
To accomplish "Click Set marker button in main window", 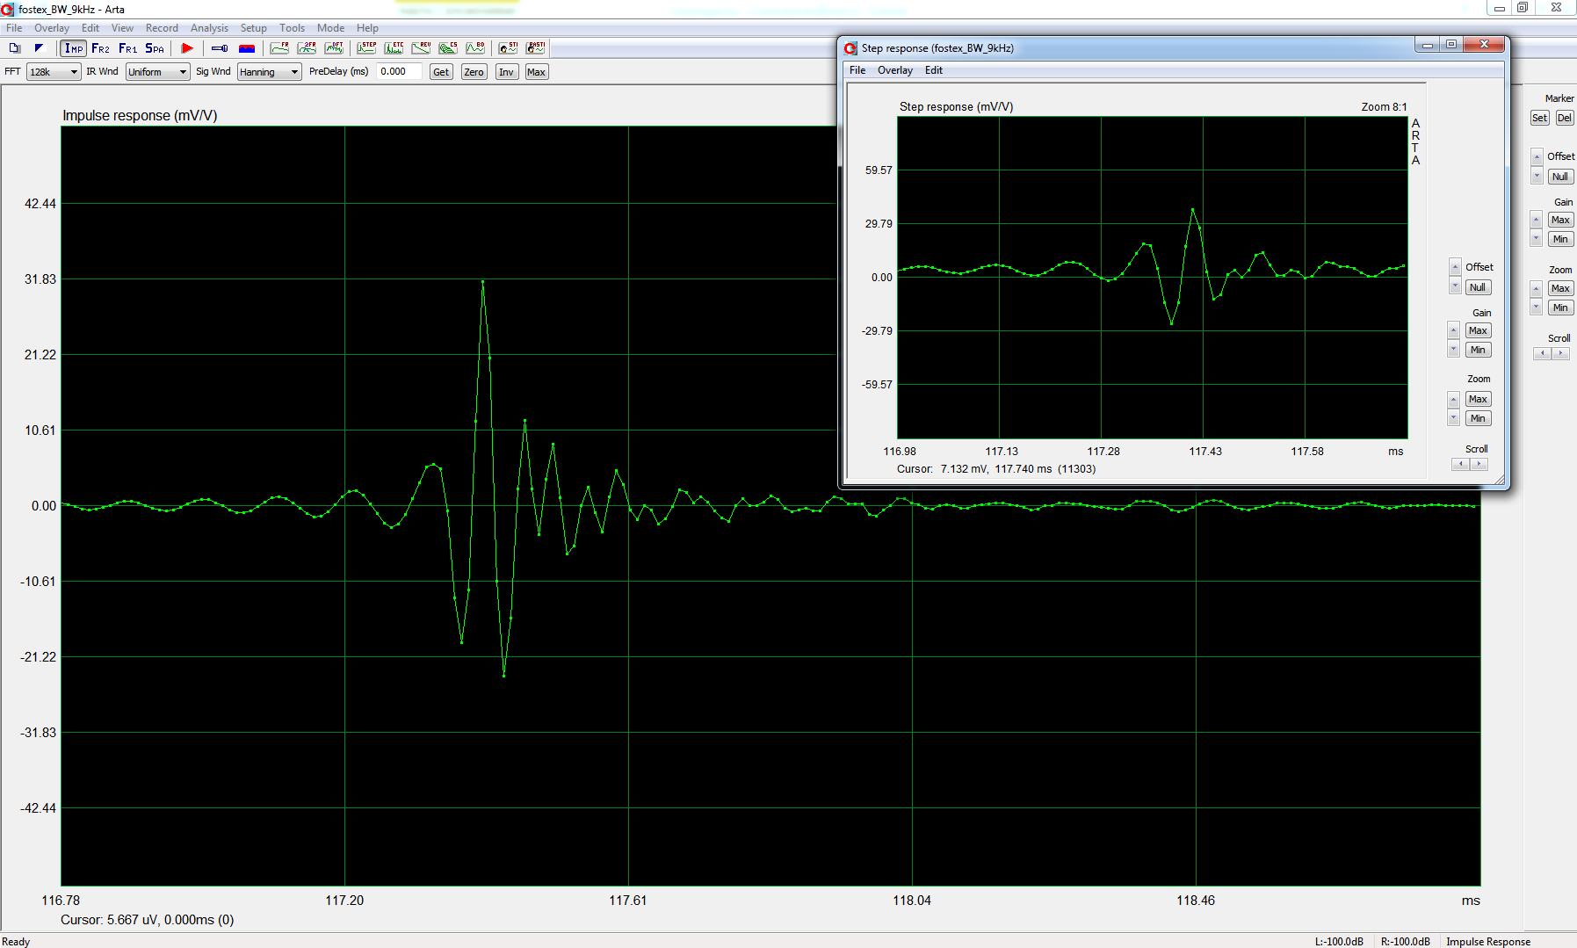I will (x=1539, y=118).
